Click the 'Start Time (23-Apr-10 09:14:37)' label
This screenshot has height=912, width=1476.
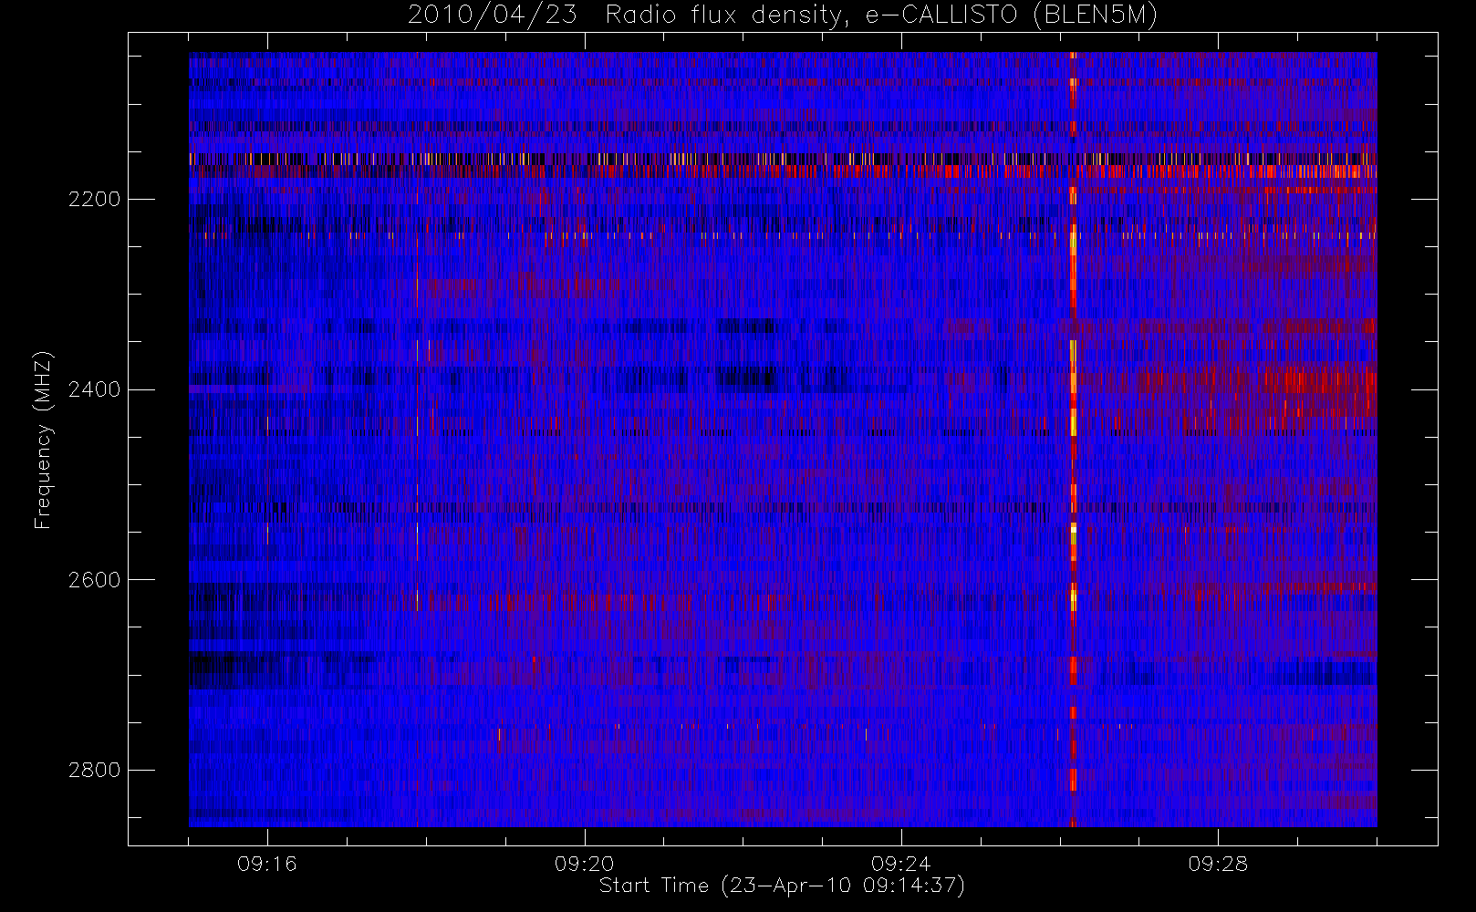tap(782, 886)
